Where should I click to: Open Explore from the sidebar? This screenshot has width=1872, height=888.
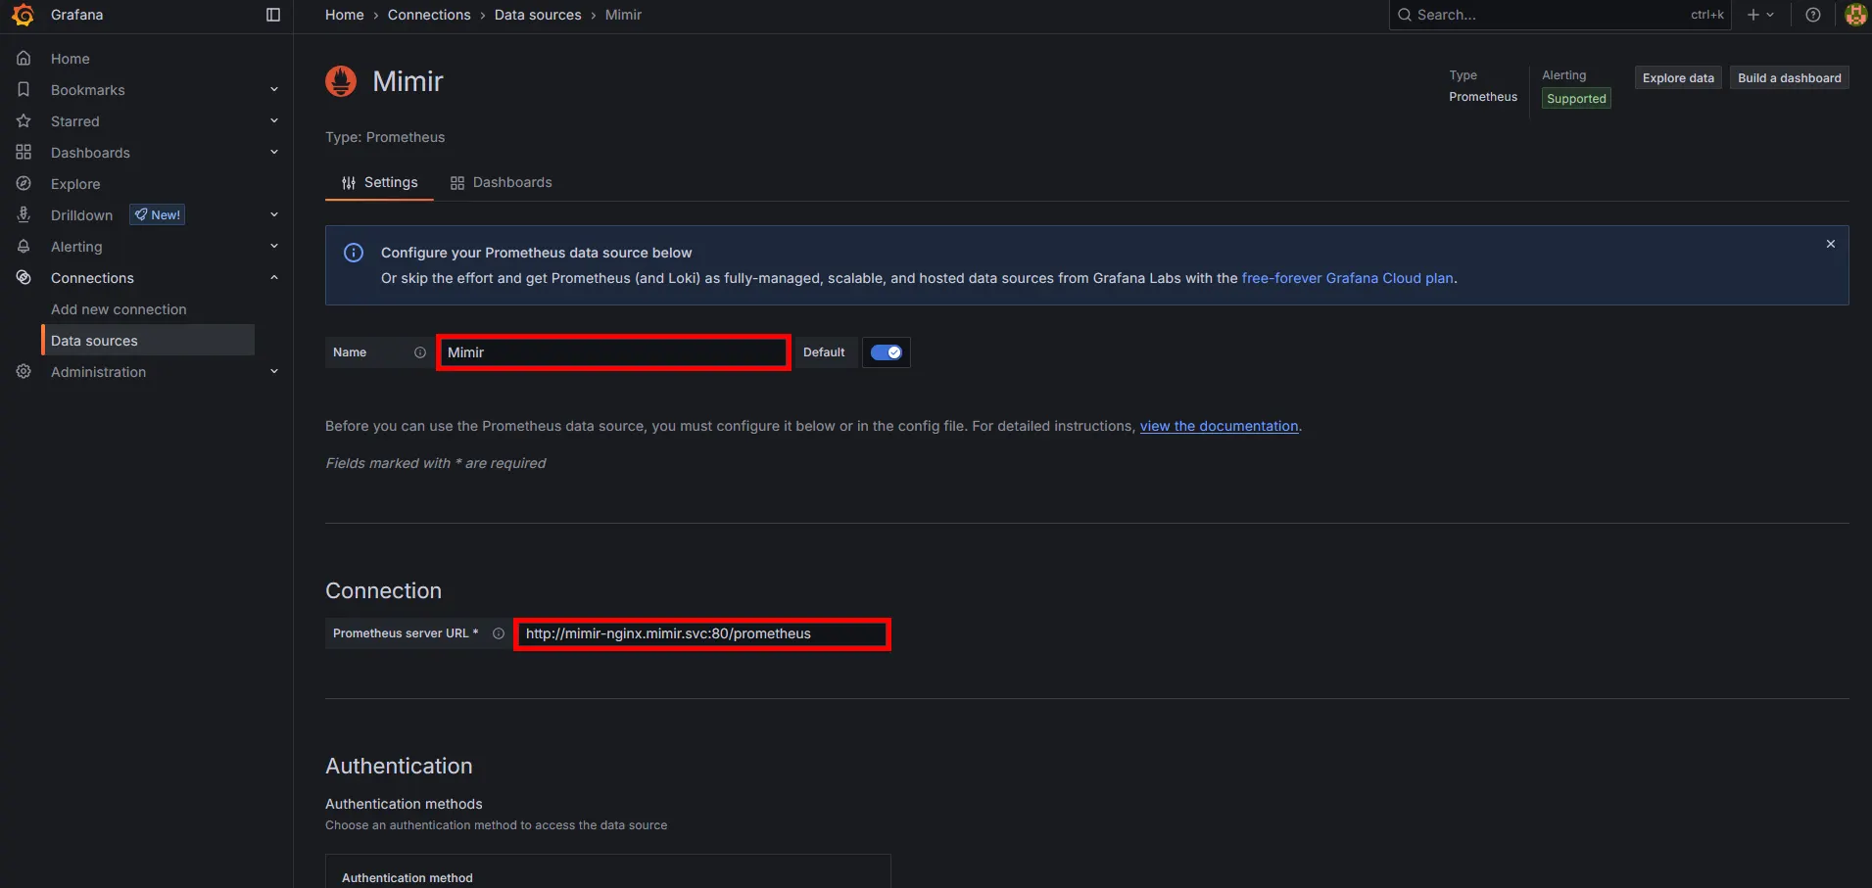(x=75, y=184)
